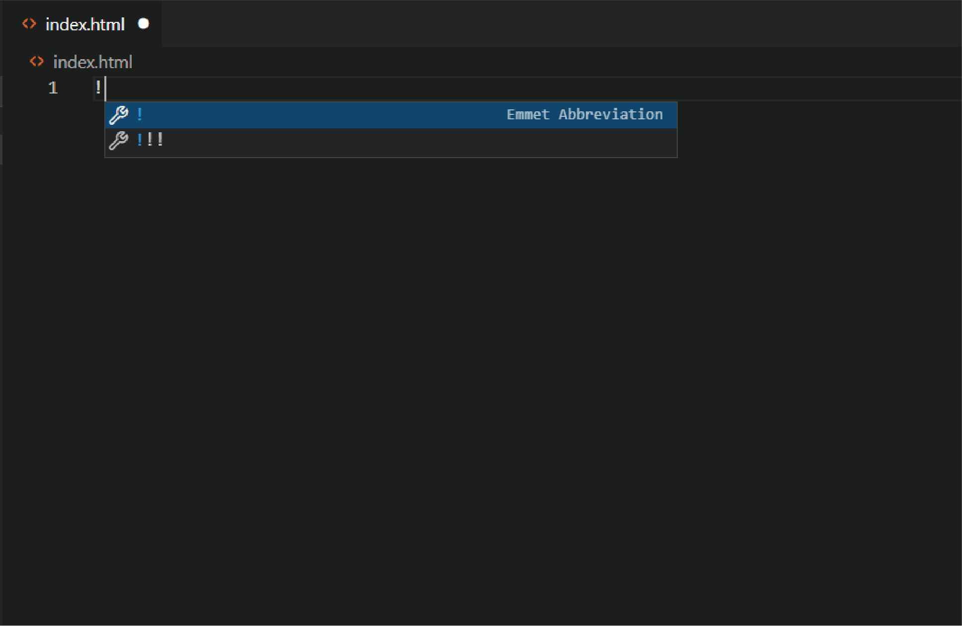Click the HTML file icon in the breadcrumb

click(37, 62)
